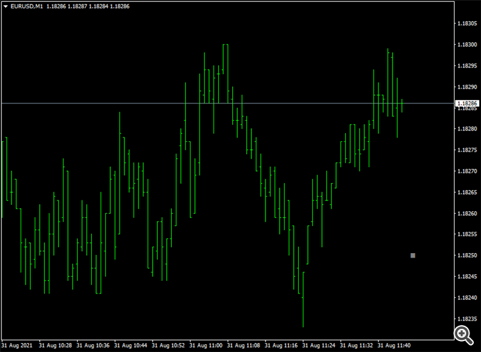The height and width of the screenshot is (352, 481).
Task: Click the small gray square marker
Action: point(412,255)
